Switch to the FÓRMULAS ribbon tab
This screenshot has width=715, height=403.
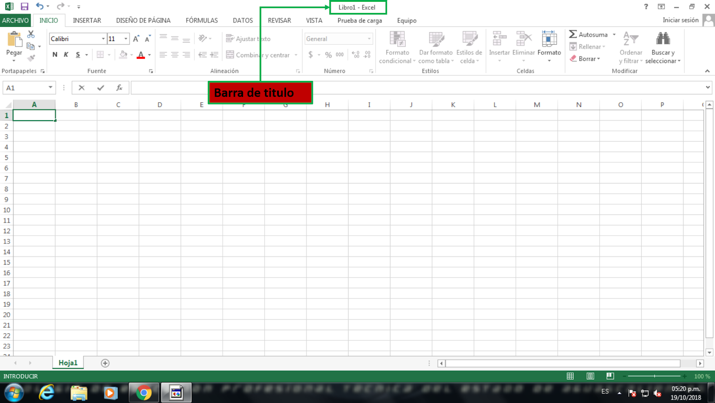(202, 20)
